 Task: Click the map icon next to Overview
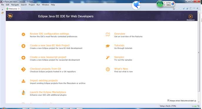coord(108,34)
